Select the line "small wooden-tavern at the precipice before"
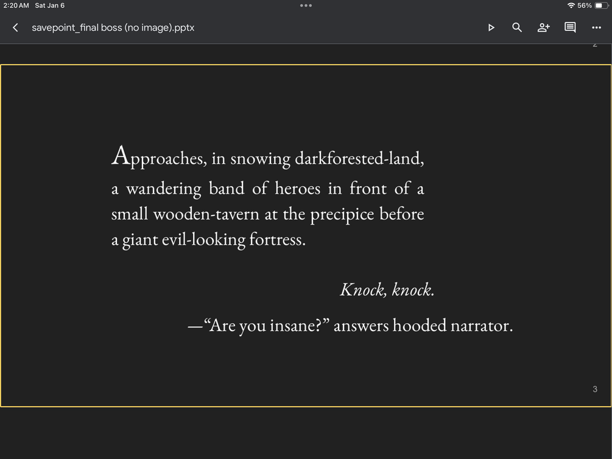Screen dimensions: 612x459 (268, 214)
